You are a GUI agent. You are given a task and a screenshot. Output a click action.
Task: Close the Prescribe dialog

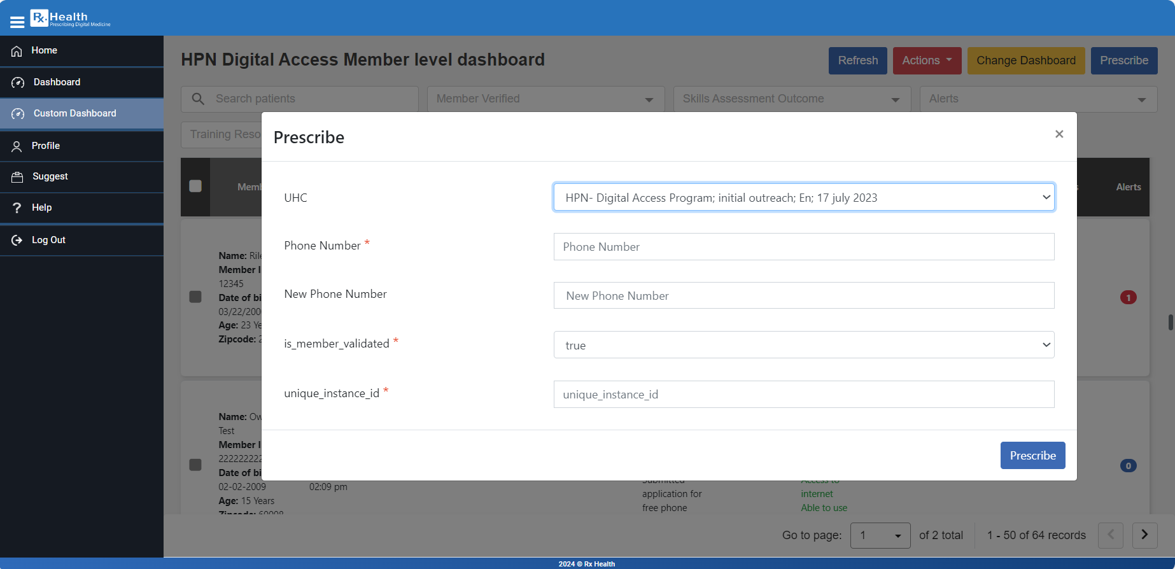click(1059, 134)
